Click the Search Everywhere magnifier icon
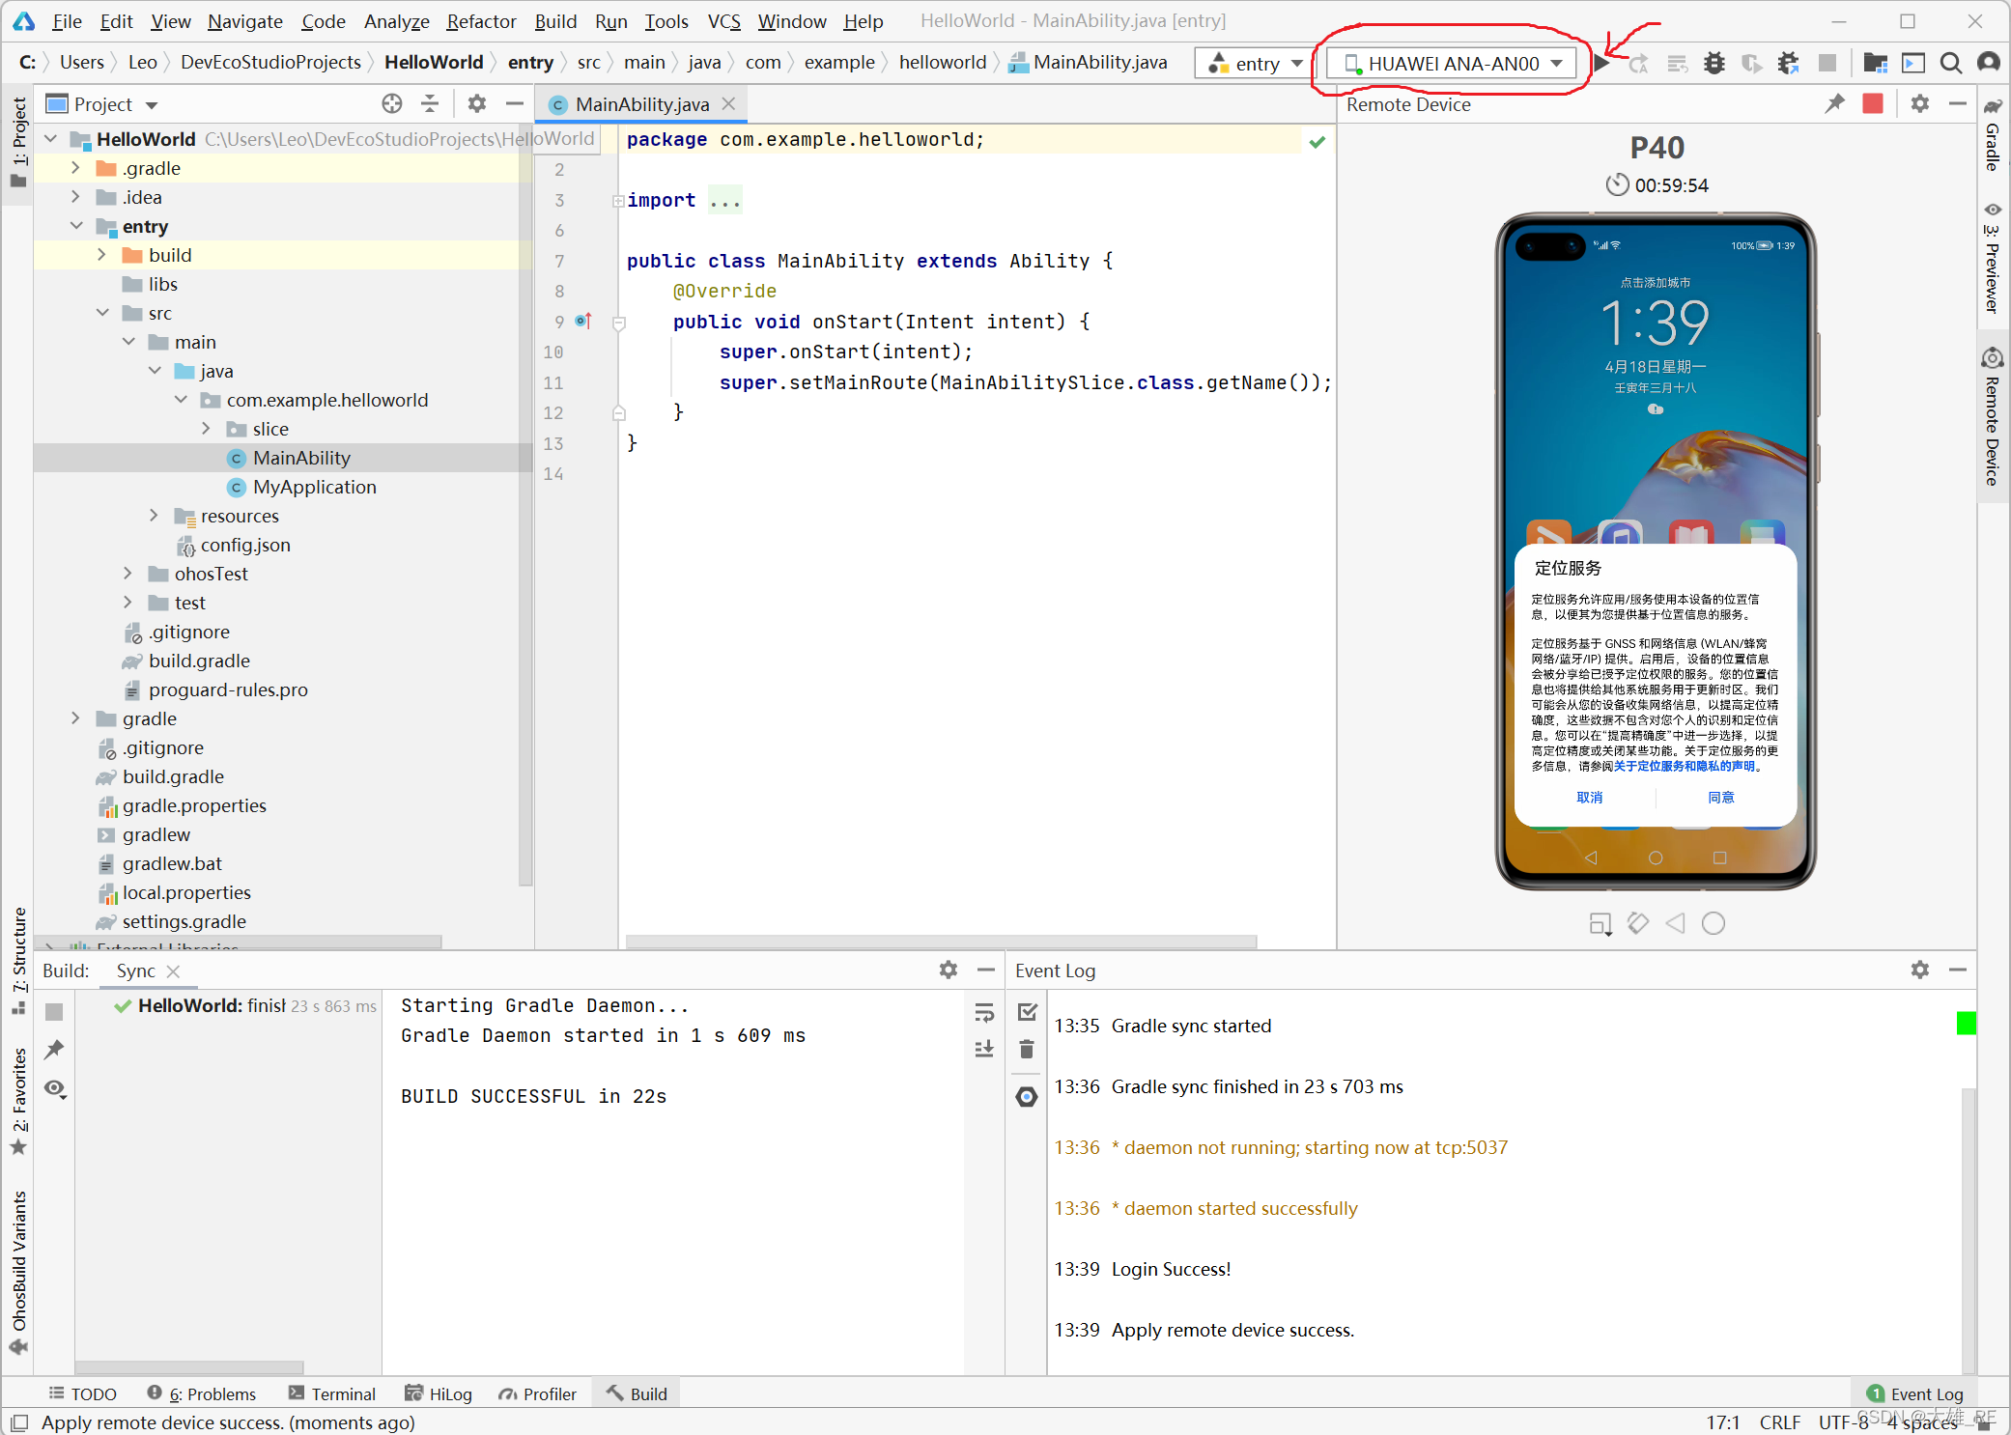The width and height of the screenshot is (2011, 1435). click(x=1950, y=64)
